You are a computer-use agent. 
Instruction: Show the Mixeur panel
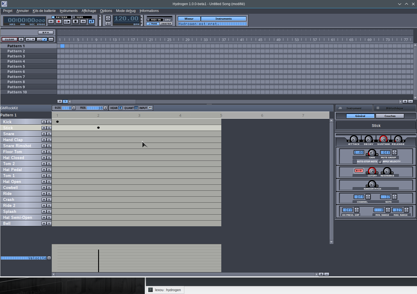click(189, 19)
